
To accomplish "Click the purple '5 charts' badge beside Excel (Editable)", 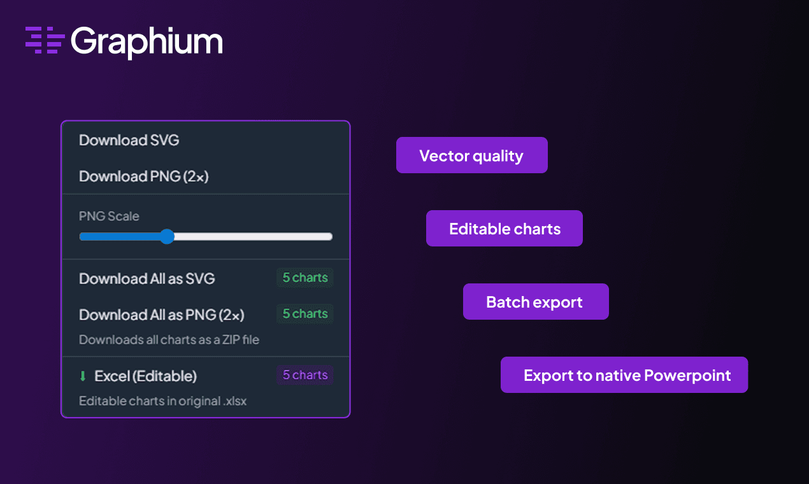I will (304, 375).
